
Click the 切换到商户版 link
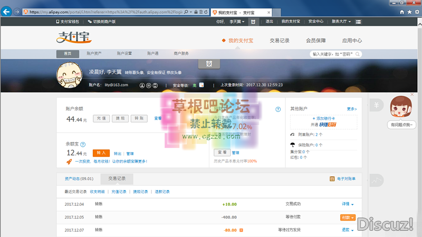tap(102, 22)
